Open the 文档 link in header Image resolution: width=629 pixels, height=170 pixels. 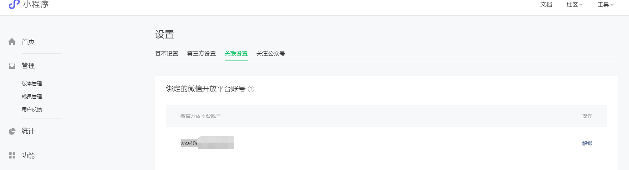tap(546, 5)
